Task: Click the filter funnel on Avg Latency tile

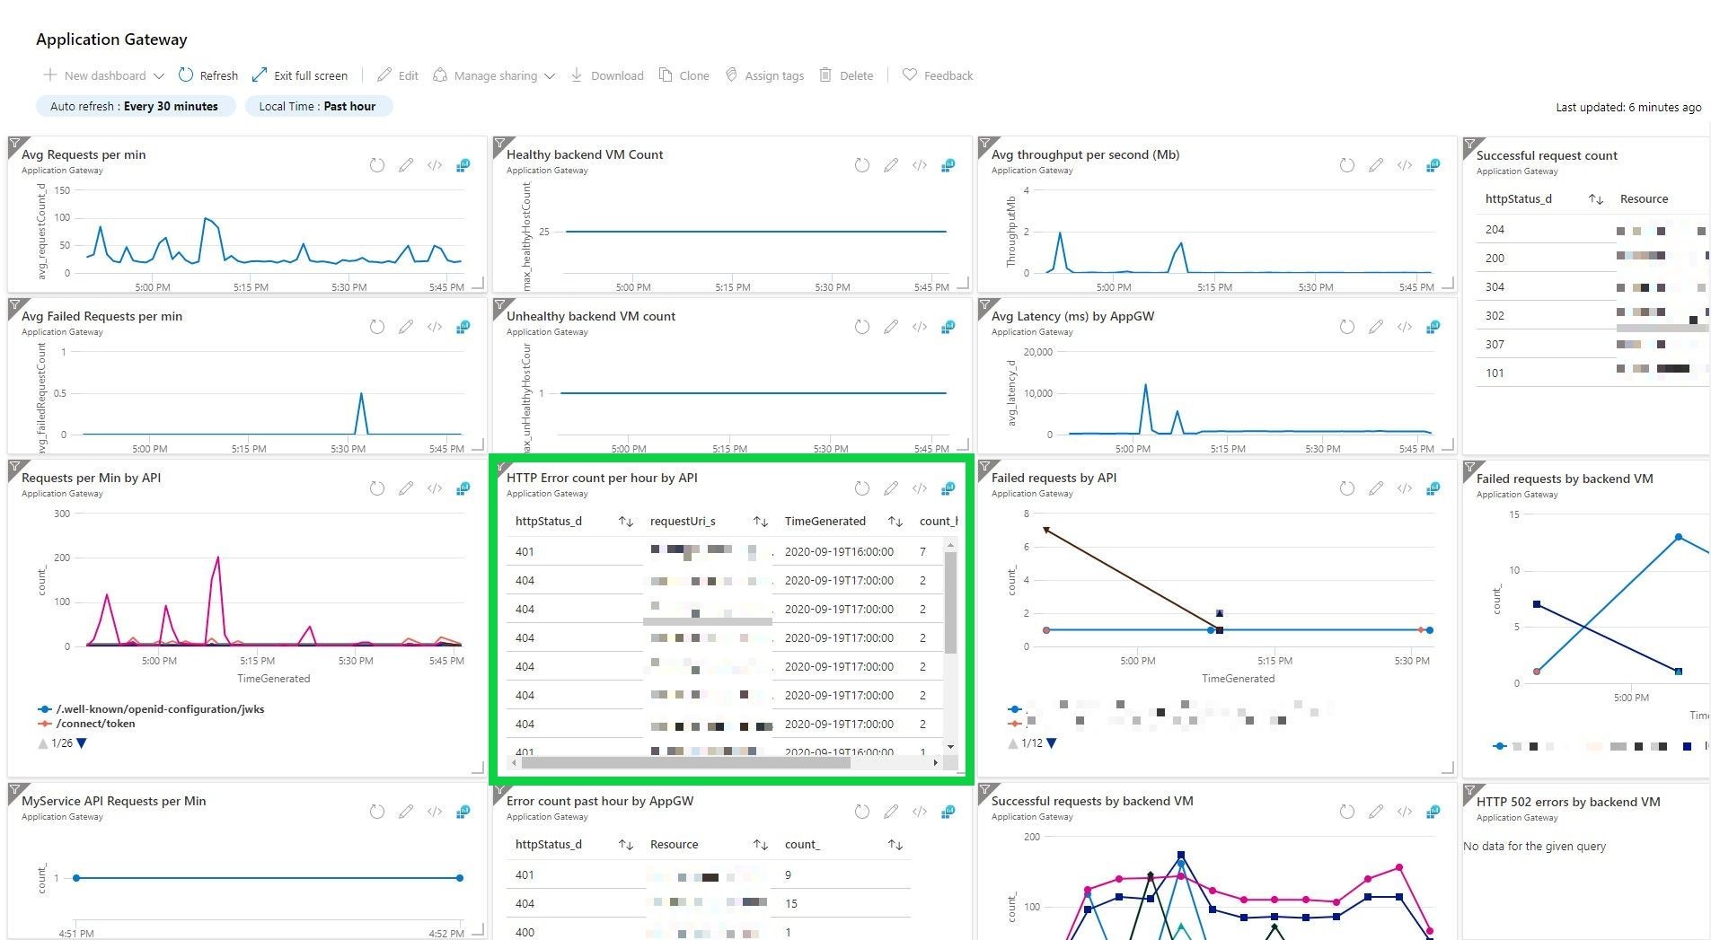Action: 983,303
